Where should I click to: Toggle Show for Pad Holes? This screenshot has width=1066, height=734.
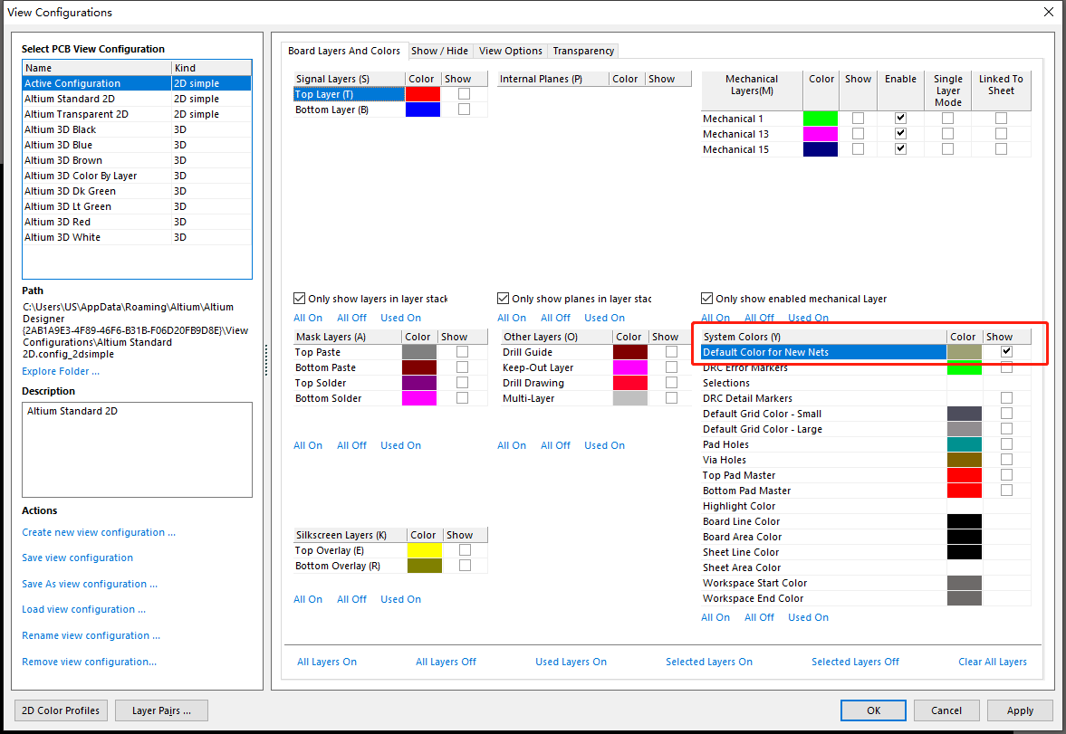[1007, 443]
